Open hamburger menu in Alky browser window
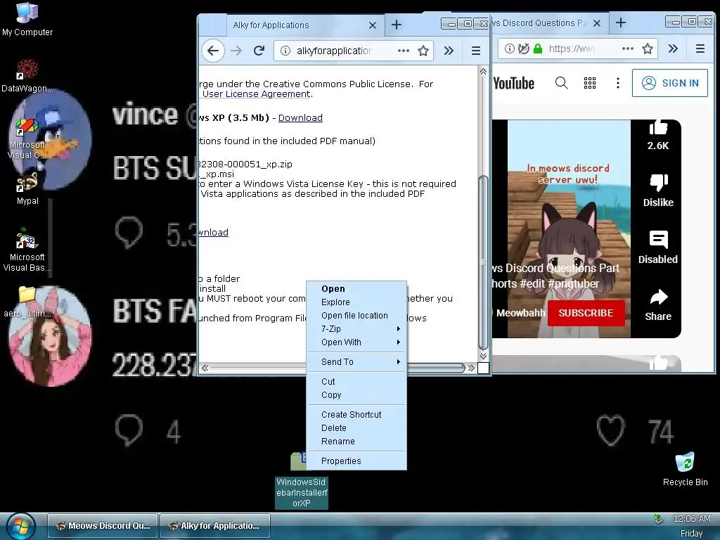 (x=476, y=51)
